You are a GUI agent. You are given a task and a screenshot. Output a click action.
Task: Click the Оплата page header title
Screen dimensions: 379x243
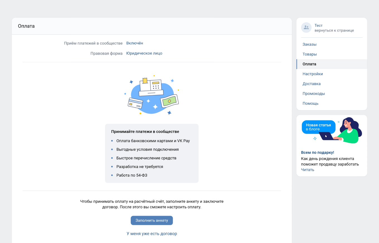pos(26,26)
